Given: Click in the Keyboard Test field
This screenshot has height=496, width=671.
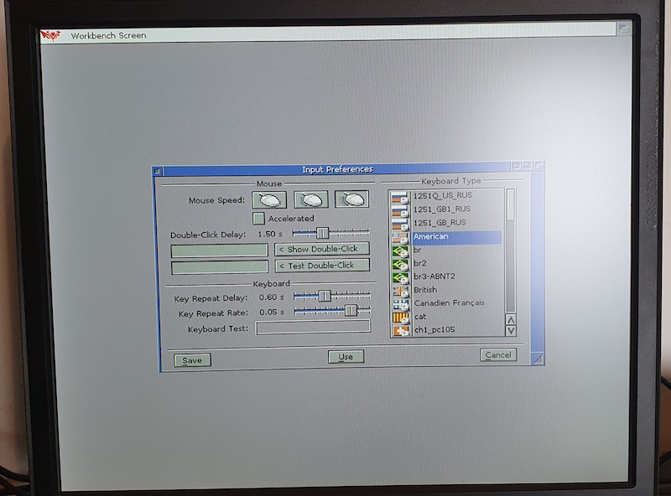Looking at the screenshot, I should pyautogui.click(x=312, y=327).
